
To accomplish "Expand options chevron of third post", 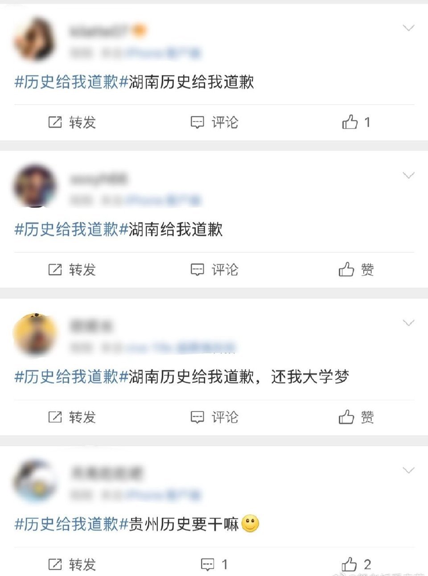I will (x=408, y=323).
